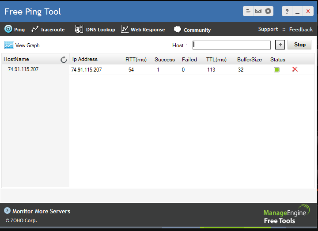This screenshot has height=231, width=318.
Task: Click the View Graph label
Action: point(27,45)
